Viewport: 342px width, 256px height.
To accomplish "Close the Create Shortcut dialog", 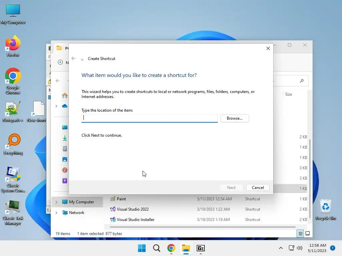I will click(268, 48).
